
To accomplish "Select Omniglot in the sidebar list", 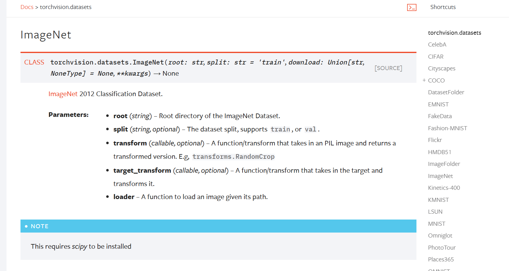I will click(440, 236).
